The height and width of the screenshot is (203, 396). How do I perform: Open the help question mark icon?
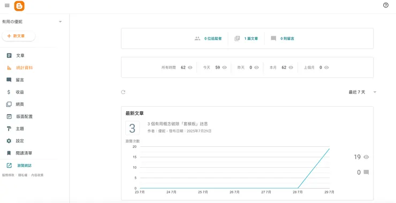[x=386, y=5]
